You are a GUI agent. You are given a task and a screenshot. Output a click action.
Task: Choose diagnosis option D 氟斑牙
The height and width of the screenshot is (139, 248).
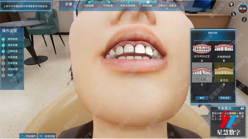[223, 73]
